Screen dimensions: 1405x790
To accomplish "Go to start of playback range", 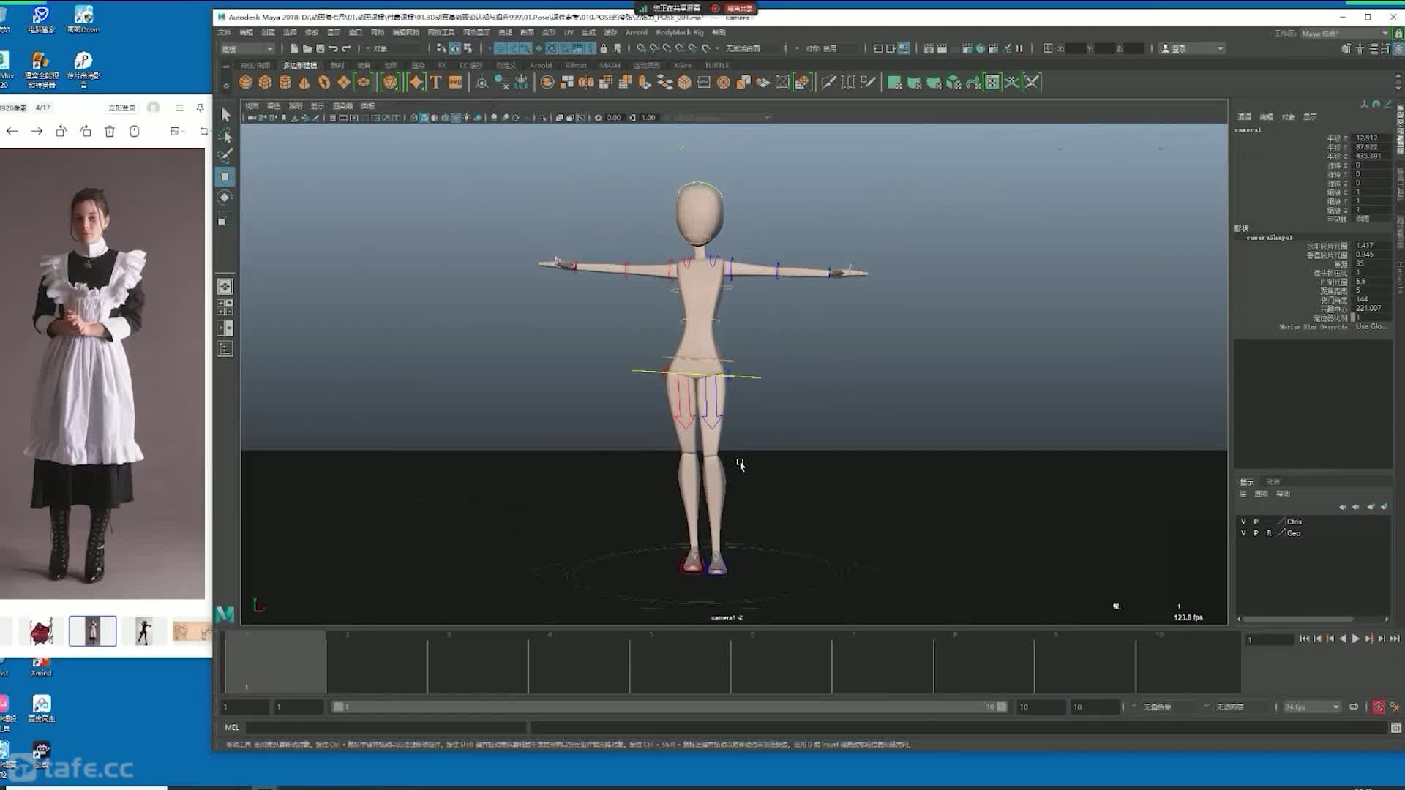I will pos(1304,639).
